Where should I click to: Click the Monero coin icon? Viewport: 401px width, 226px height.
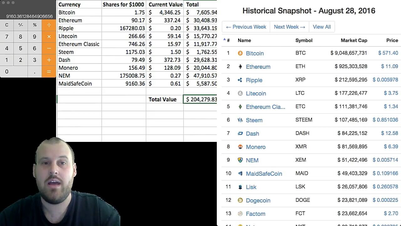240,147
